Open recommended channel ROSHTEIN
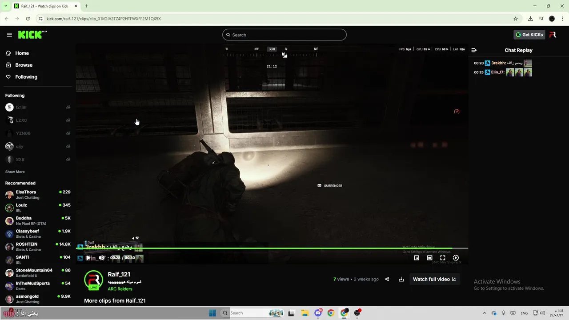This screenshot has width=569, height=320. [38, 247]
